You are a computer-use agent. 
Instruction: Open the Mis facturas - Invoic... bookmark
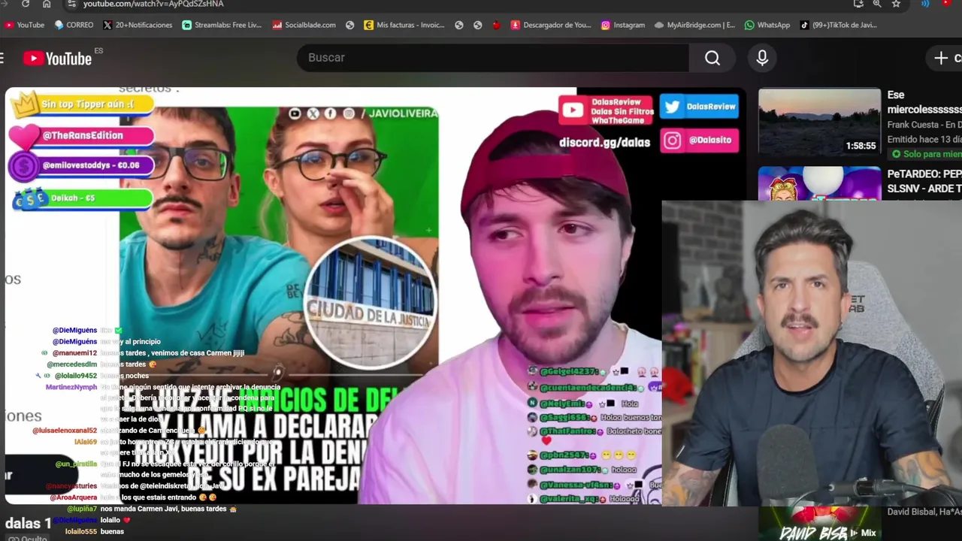[x=404, y=25]
